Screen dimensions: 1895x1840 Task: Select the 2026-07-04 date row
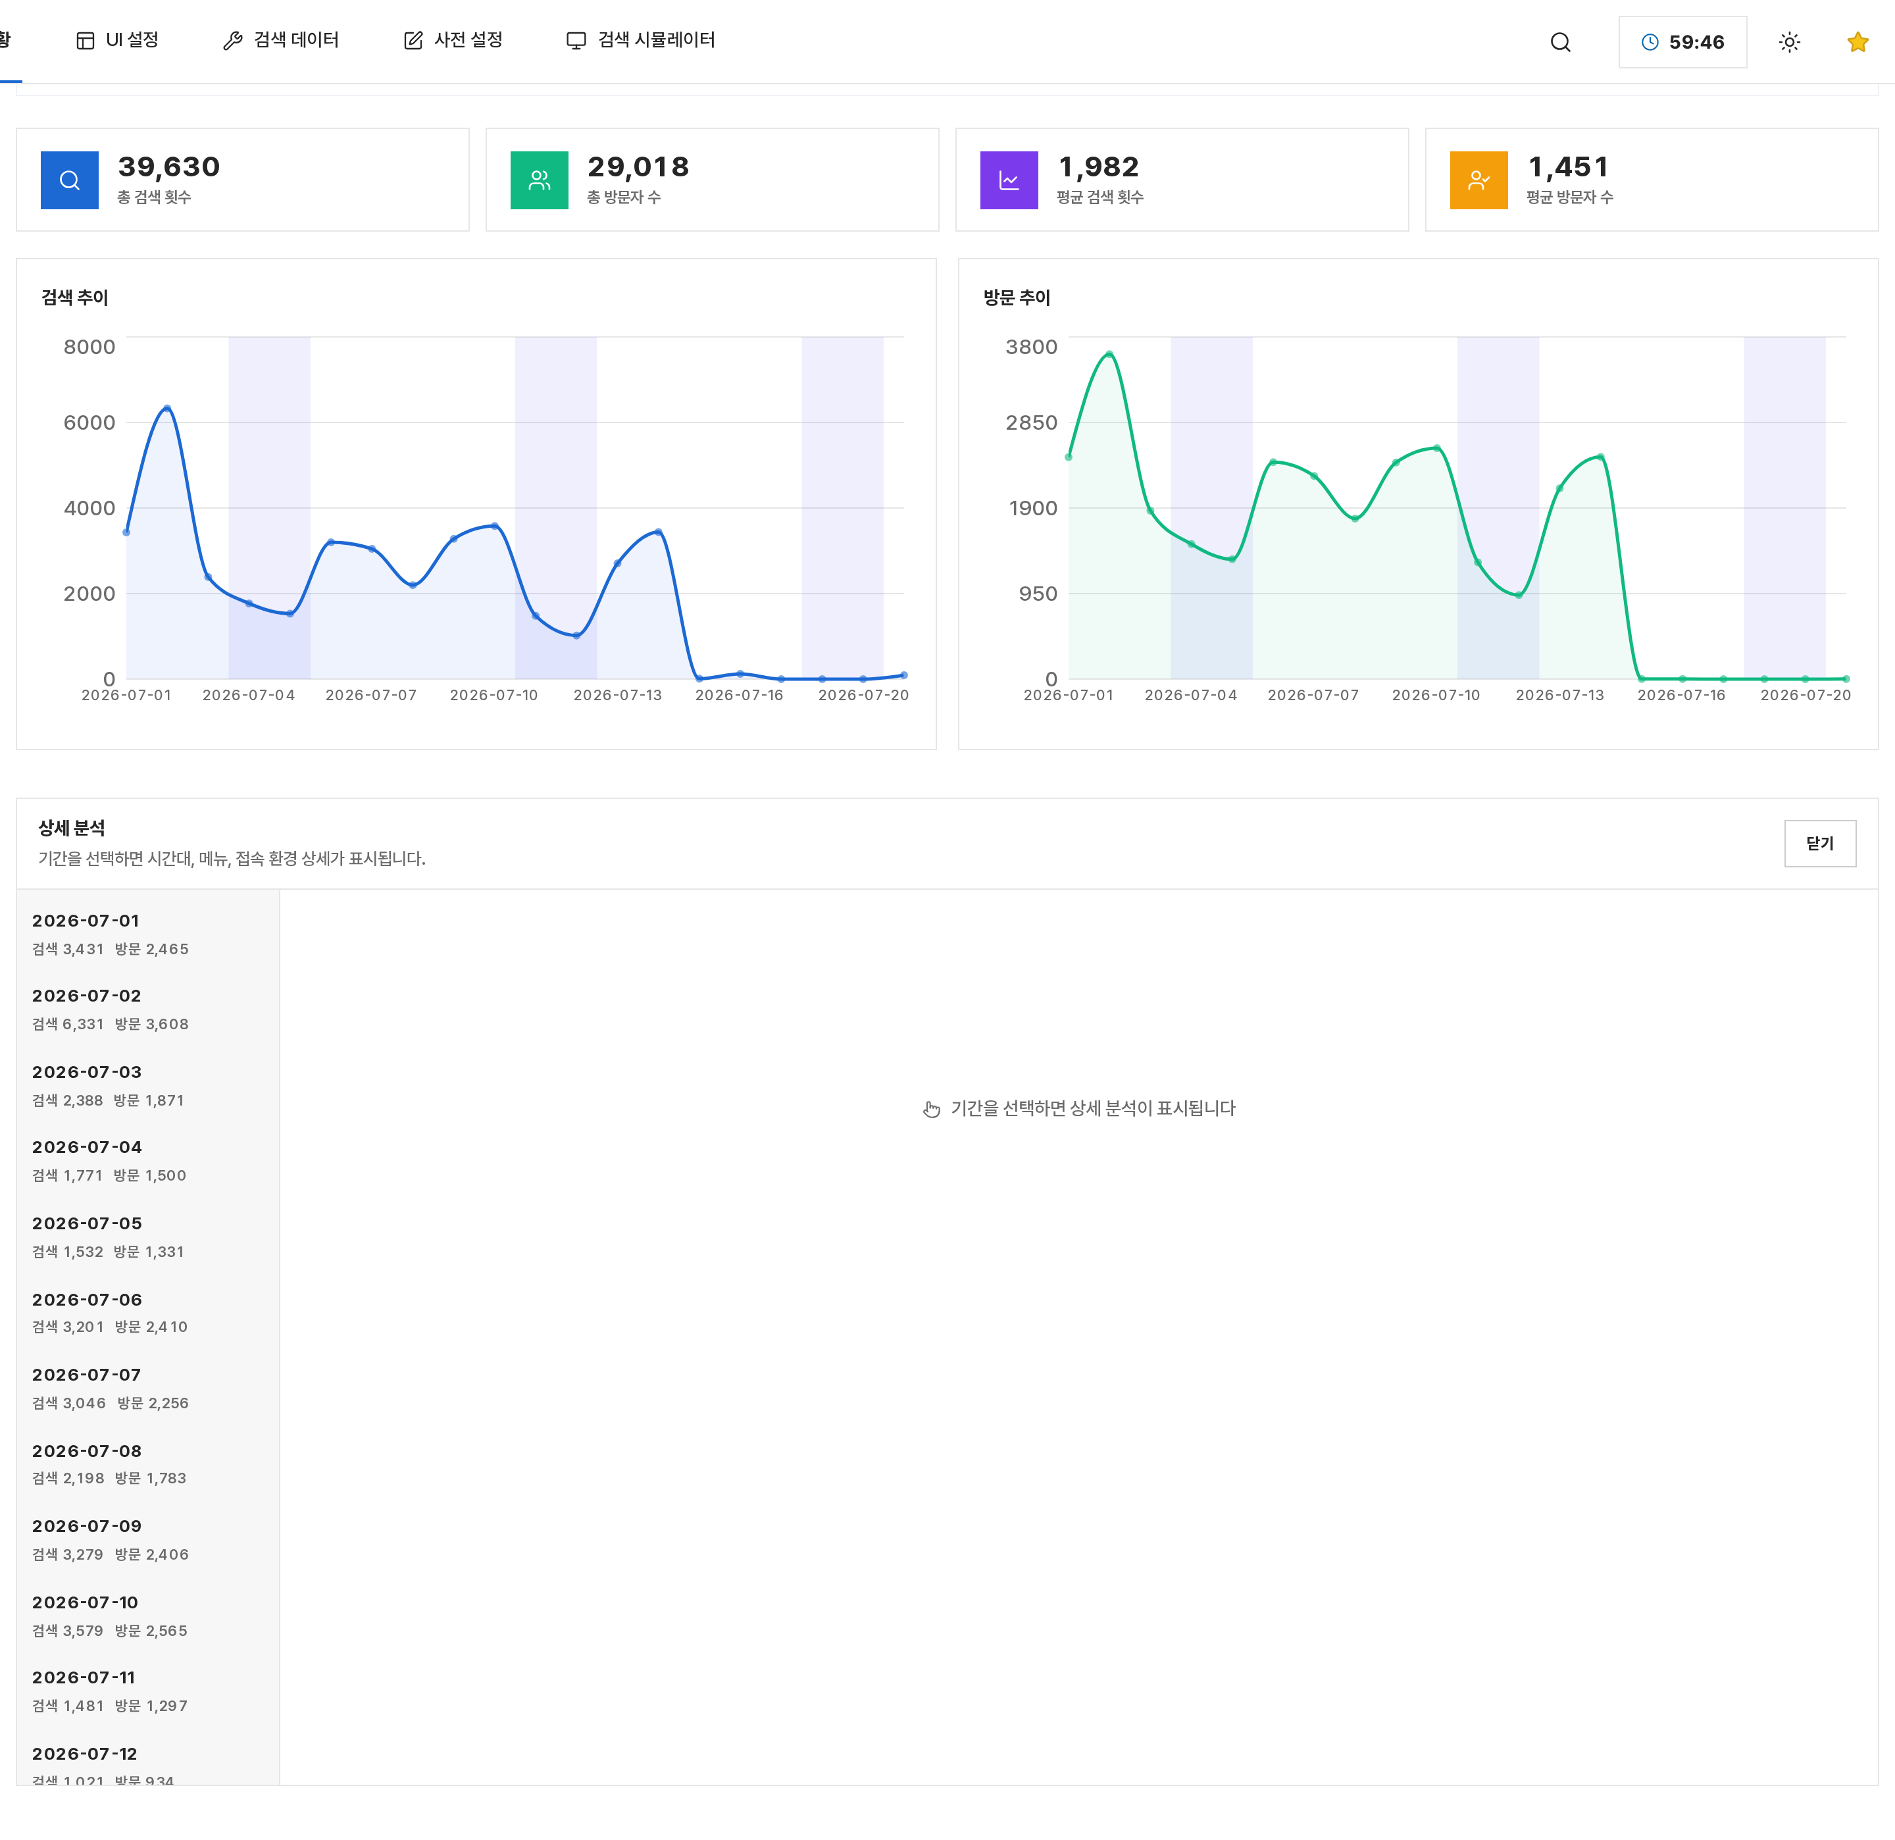point(148,1160)
